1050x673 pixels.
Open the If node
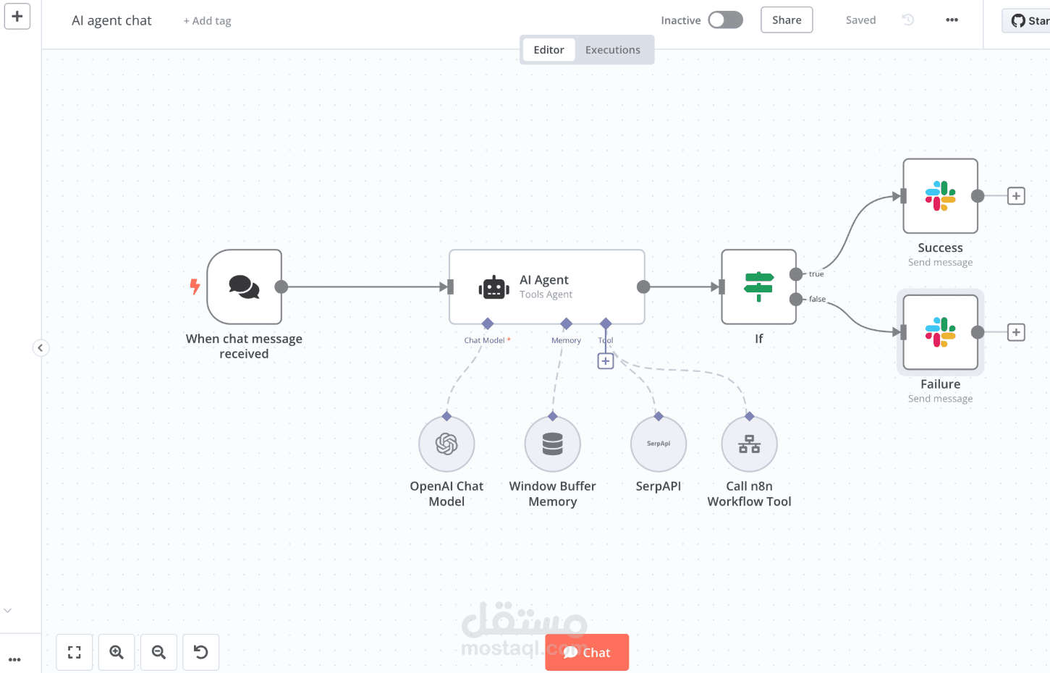[758, 287]
